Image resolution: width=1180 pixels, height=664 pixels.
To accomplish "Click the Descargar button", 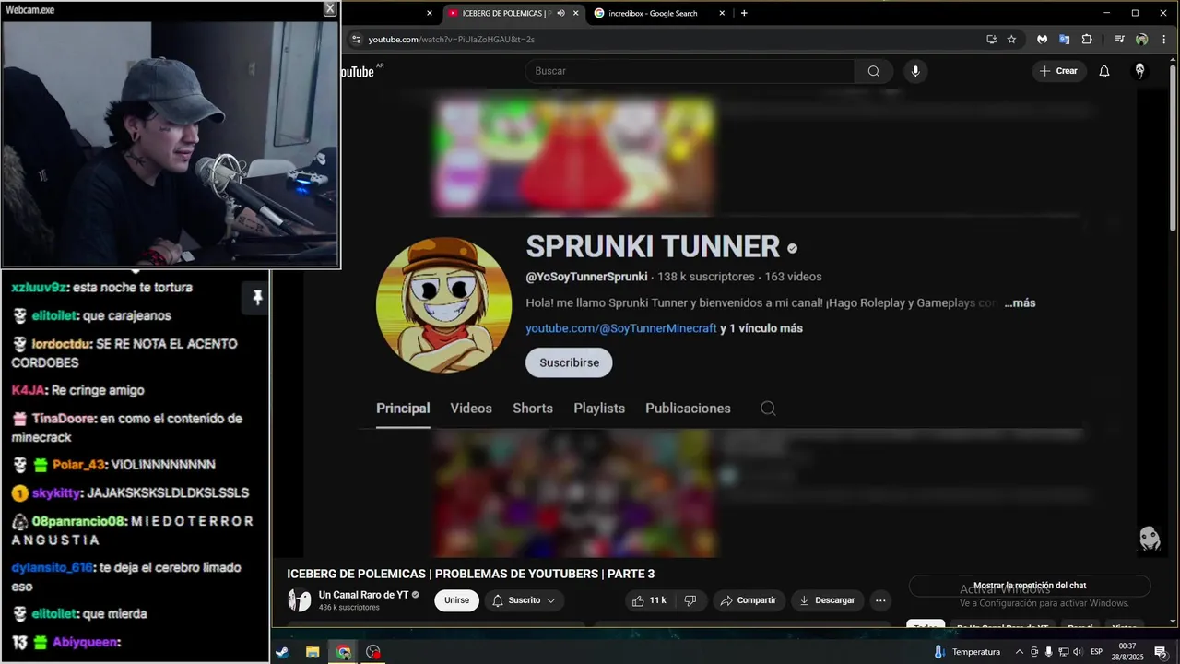I will (x=827, y=600).
